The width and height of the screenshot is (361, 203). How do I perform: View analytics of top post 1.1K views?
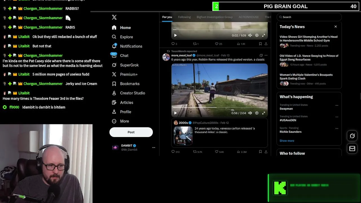(x=241, y=44)
